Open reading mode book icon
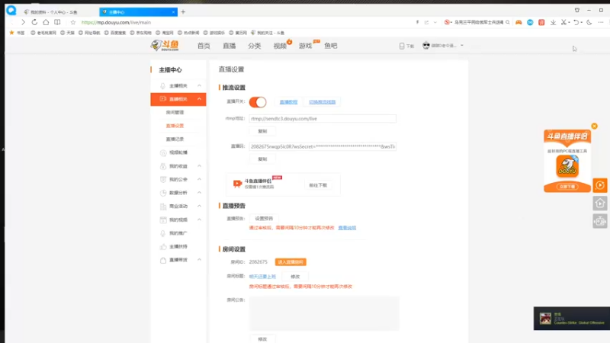The width and height of the screenshot is (610, 343). point(57,22)
